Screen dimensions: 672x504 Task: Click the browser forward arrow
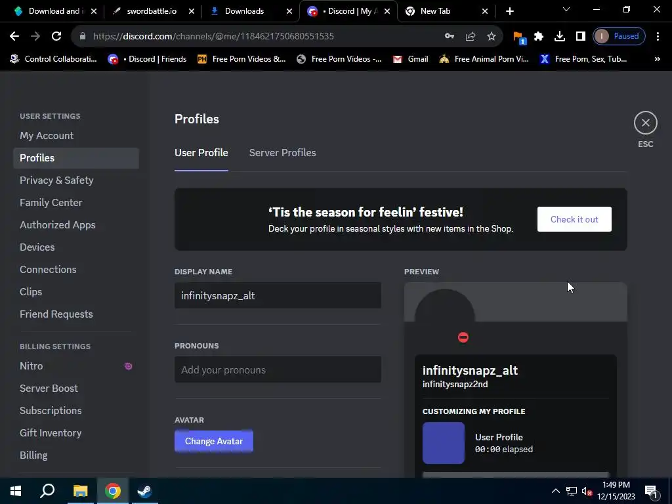coord(35,37)
